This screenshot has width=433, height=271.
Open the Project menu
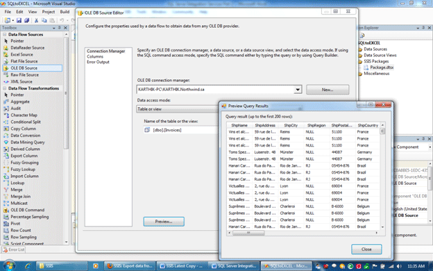coord(49,12)
